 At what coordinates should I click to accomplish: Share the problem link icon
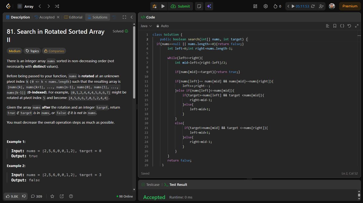pos(61,196)
